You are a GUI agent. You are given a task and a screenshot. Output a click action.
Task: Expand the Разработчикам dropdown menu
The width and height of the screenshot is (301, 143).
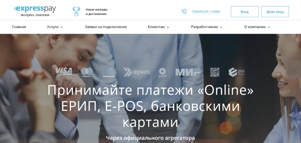point(207,27)
